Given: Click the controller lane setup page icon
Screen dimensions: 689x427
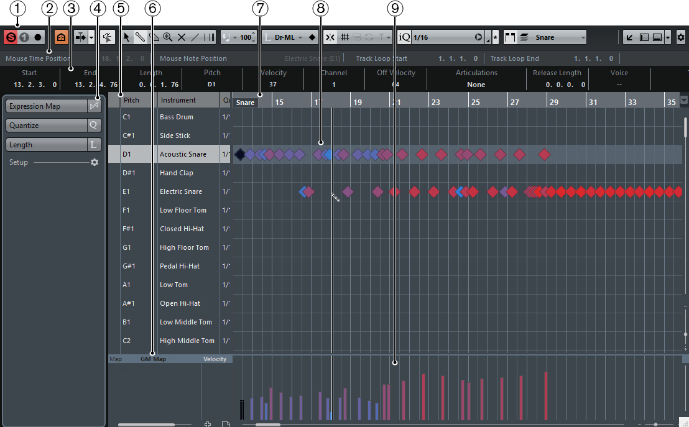Looking at the screenshot, I should pos(226,424).
